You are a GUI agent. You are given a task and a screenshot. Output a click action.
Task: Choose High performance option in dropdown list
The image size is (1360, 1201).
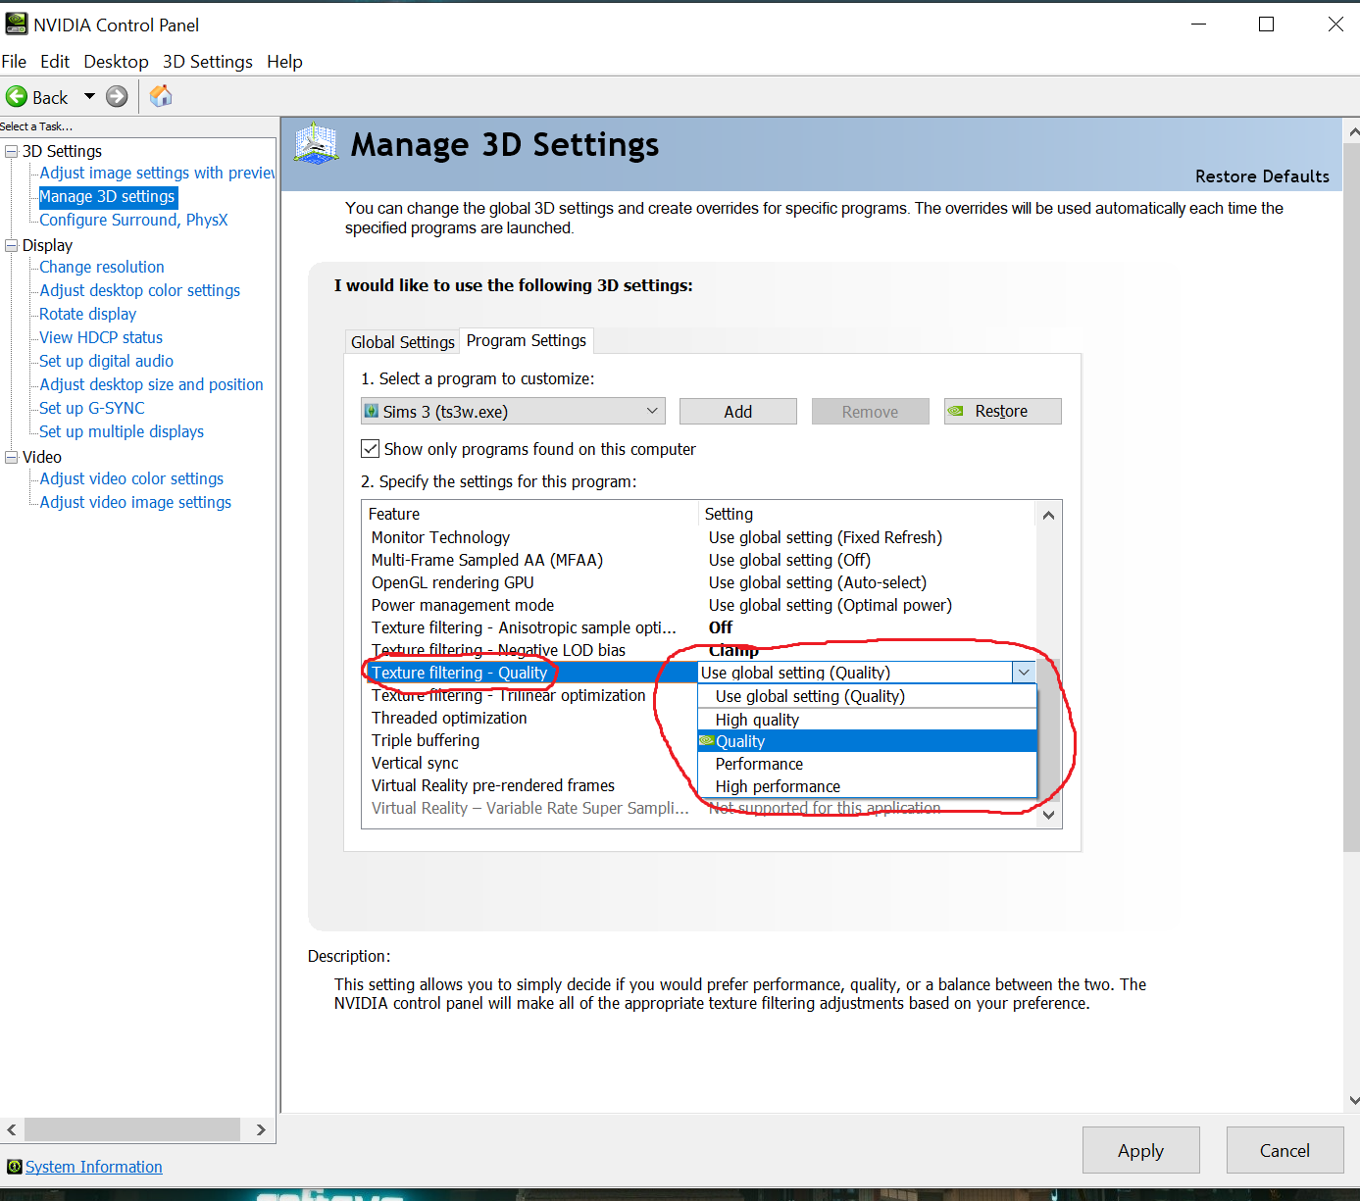pyautogui.click(x=867, y=786)
